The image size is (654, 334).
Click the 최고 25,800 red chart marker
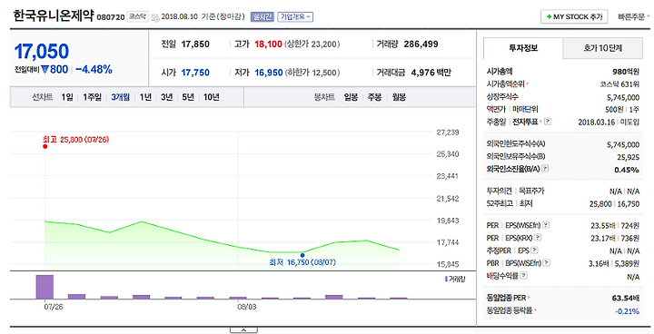pos(45,146)
